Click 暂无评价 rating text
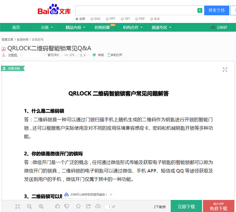This screenshot has height=212, width=236. pyautogui.click(x=53, y=55)
